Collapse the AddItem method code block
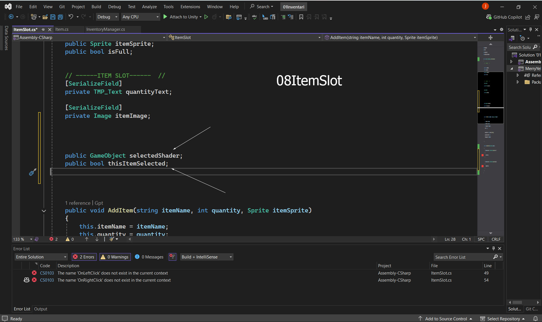 (x=44, y=211)
